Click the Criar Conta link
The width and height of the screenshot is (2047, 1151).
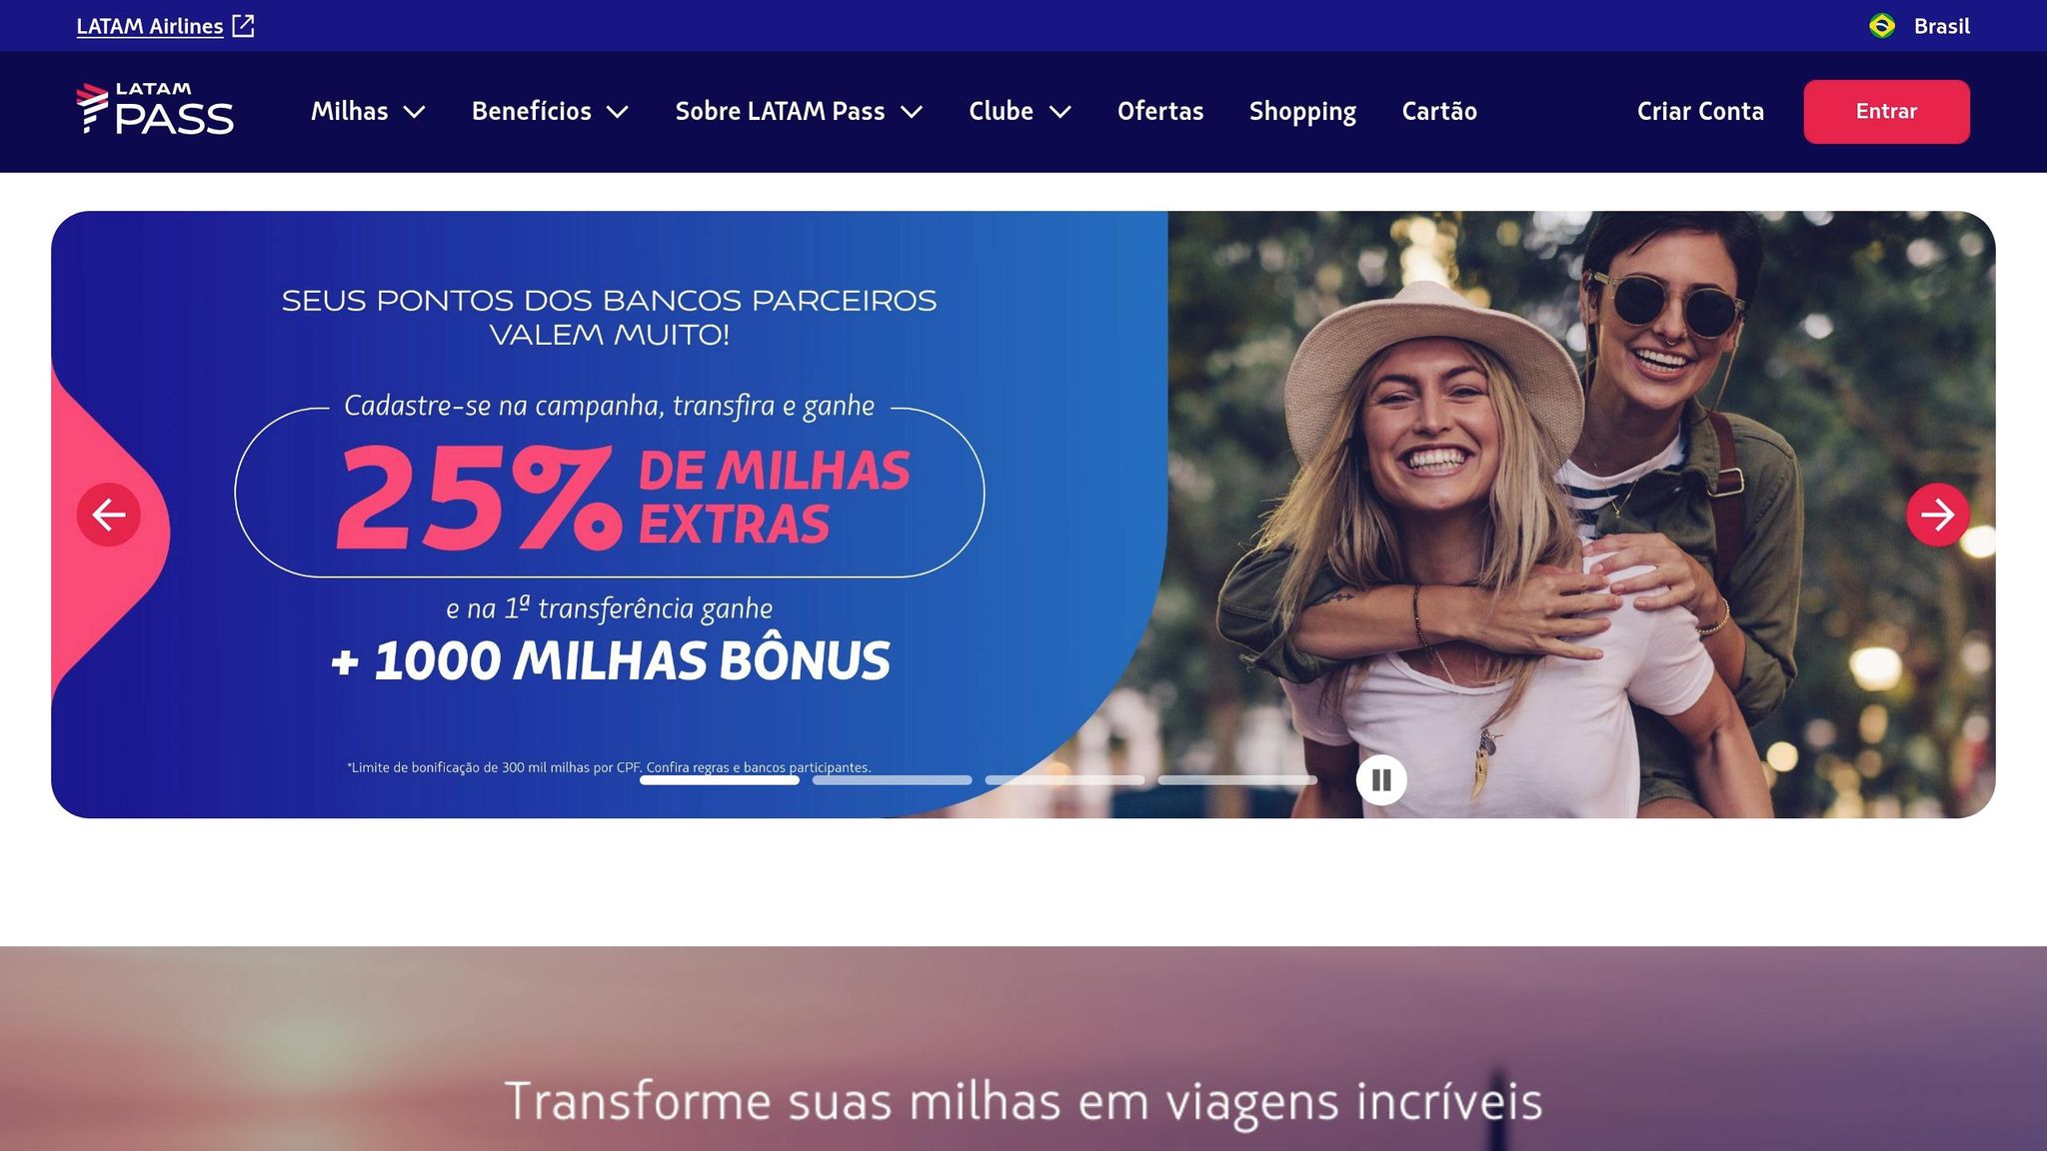[x=1700, y=111]
